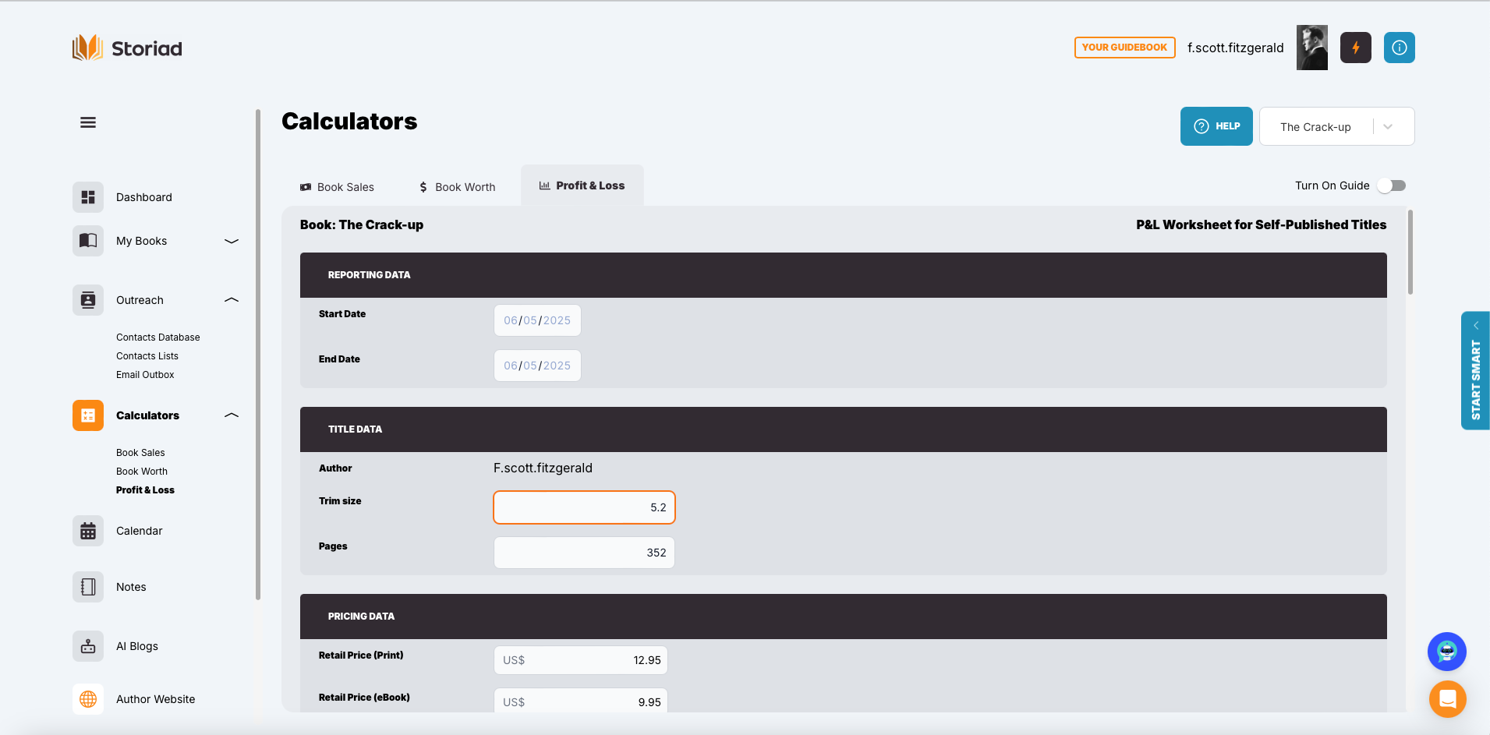The image size is (1490, 735).
Task: Collapse the Outreach submenu chevron
Action: [232, 300]
